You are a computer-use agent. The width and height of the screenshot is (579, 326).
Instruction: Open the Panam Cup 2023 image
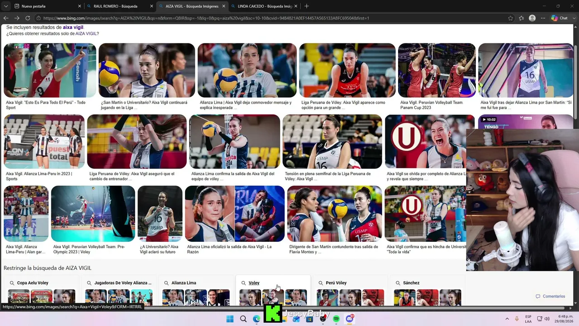pyautogui.click(x=437, y=70)
